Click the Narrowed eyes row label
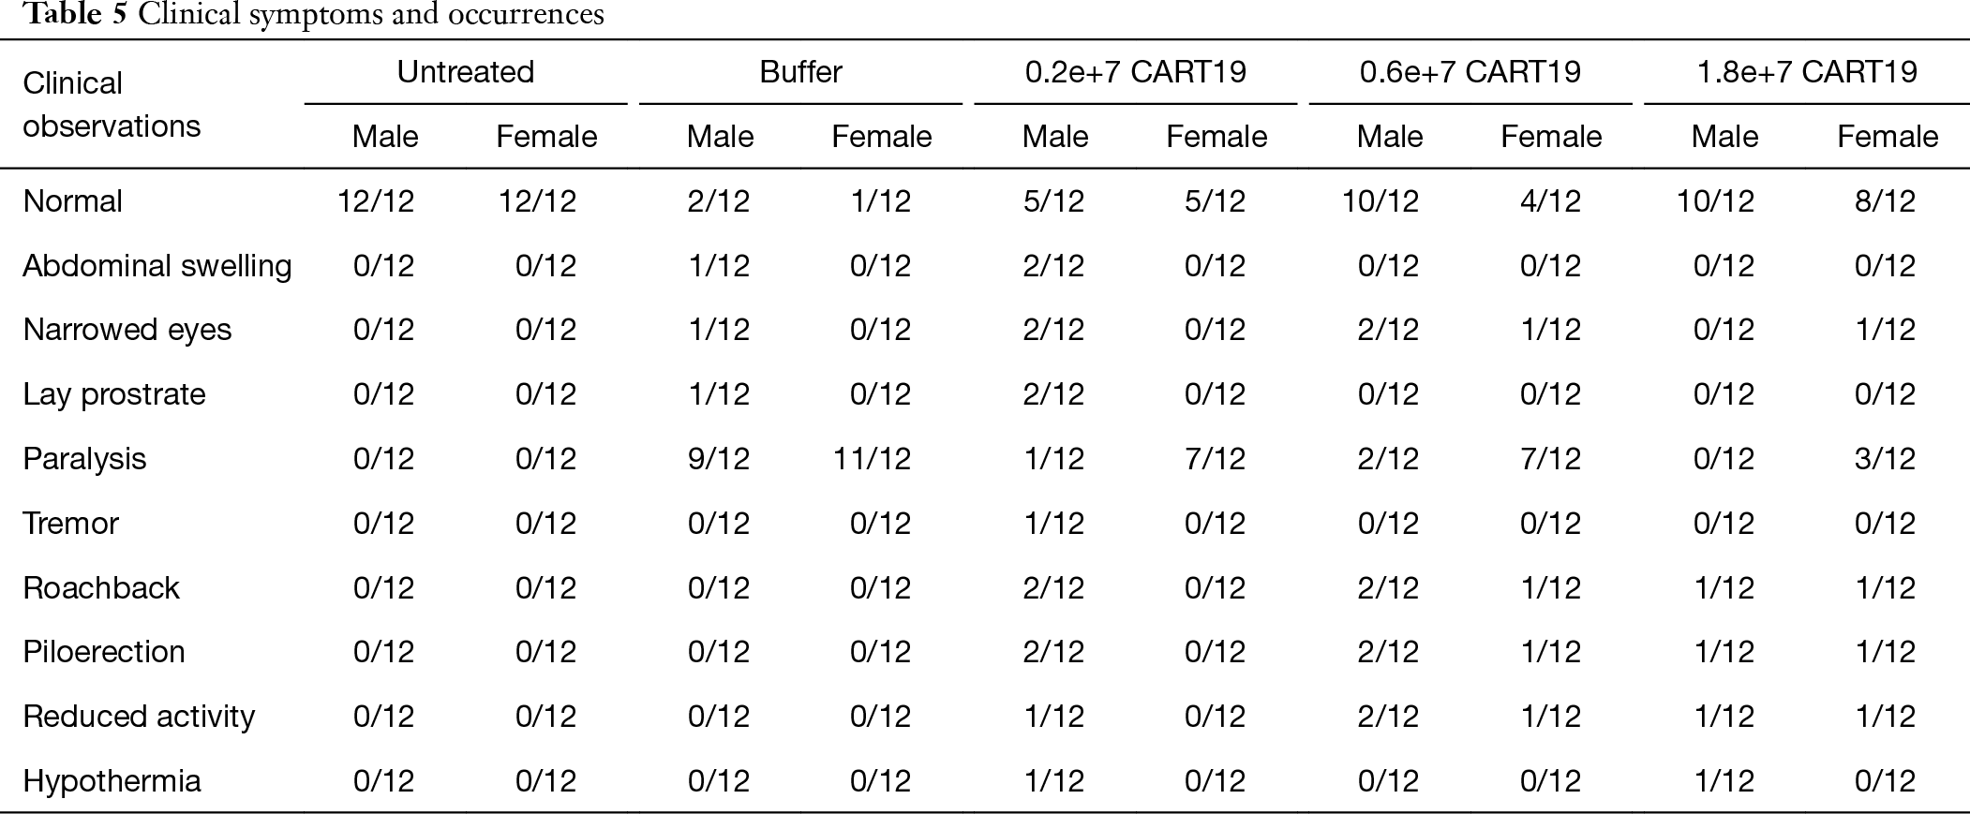The image size is (1970, 814). click(x=127, y=330)
